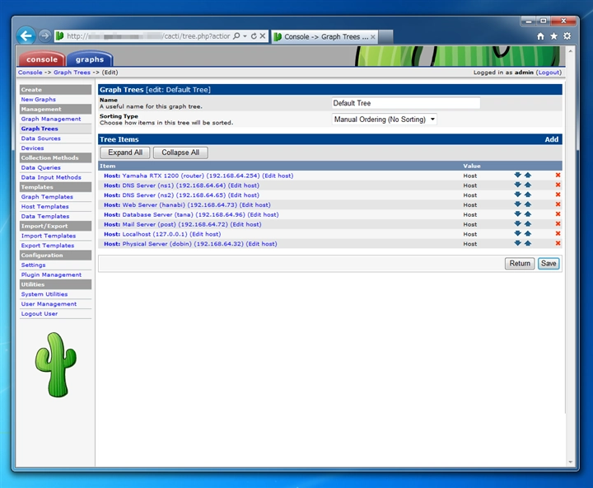593x488 pixels.
Task: Open Data Sources menu item
Action: pos(41,138)
